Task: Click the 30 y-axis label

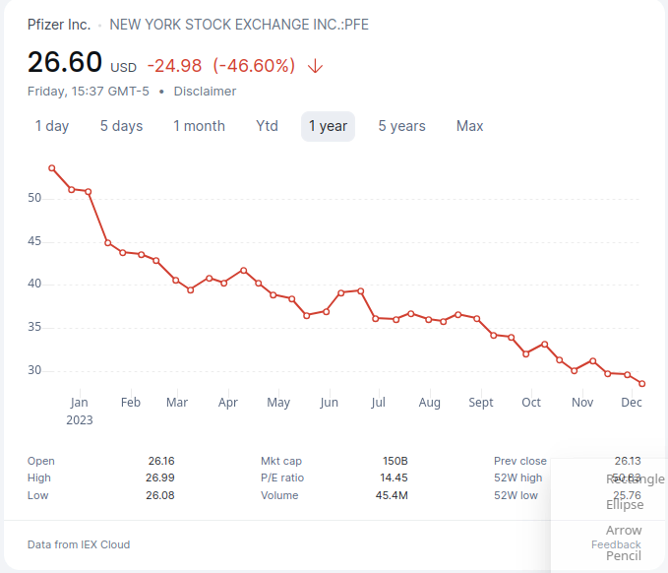Action: (x=34, y=370)
